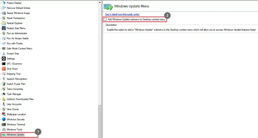Image resolution: width=258 pixels, height=138 pixels.
Task: Click the Remove Default Entries icon
Action: point(4,8)
